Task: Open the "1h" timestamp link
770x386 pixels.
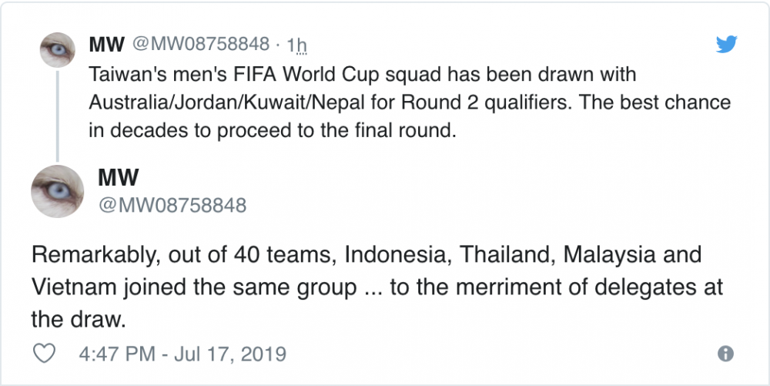Action: pos(297,45)
